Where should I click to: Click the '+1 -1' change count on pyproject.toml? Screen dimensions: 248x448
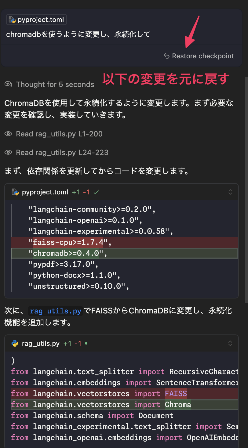click(x=81, y=192)
